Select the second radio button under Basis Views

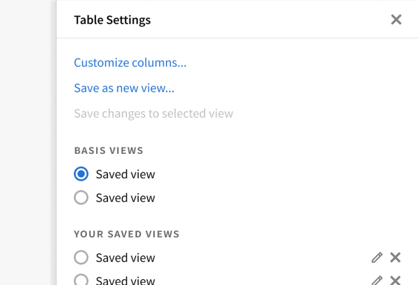(x=81, y=198)
